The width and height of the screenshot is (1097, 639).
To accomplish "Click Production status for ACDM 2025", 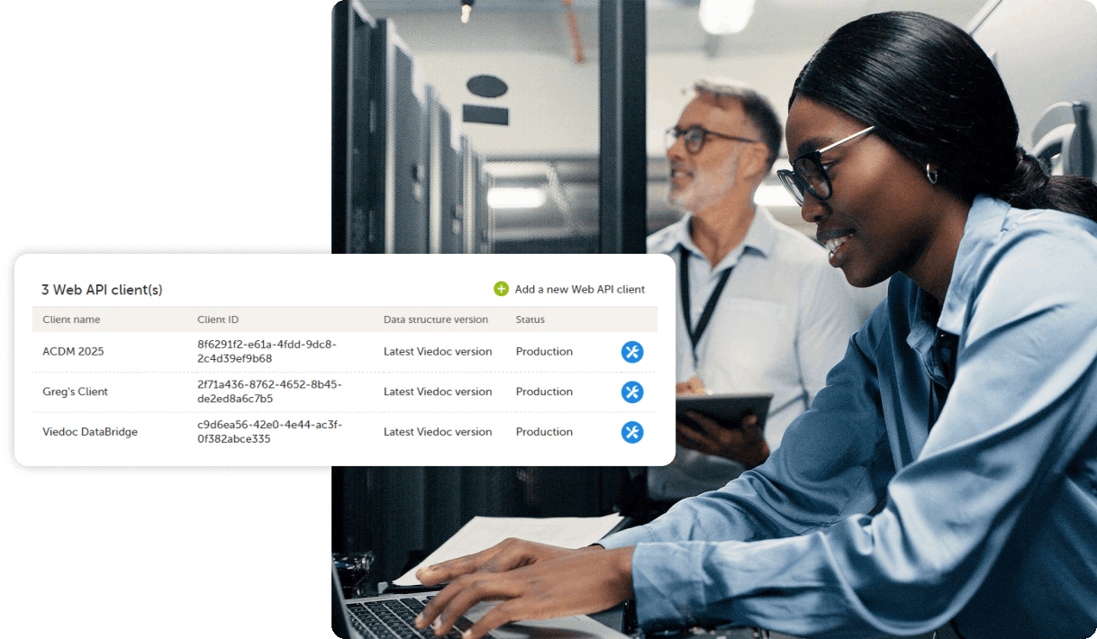I will (544, 352).
